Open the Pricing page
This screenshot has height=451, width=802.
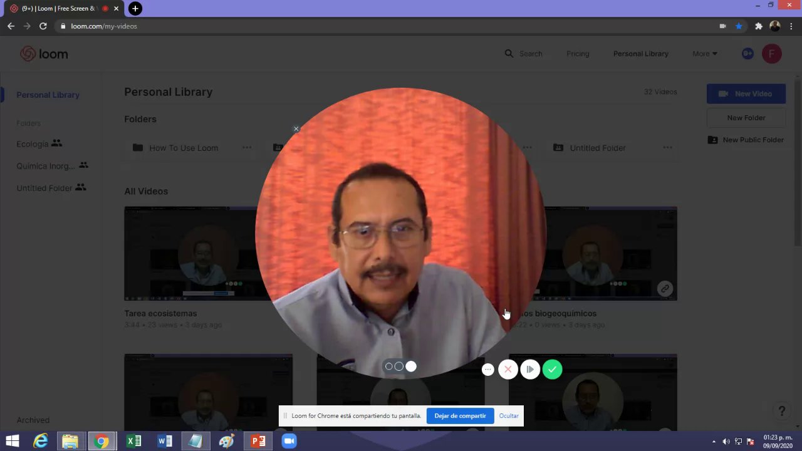(578, 54)
